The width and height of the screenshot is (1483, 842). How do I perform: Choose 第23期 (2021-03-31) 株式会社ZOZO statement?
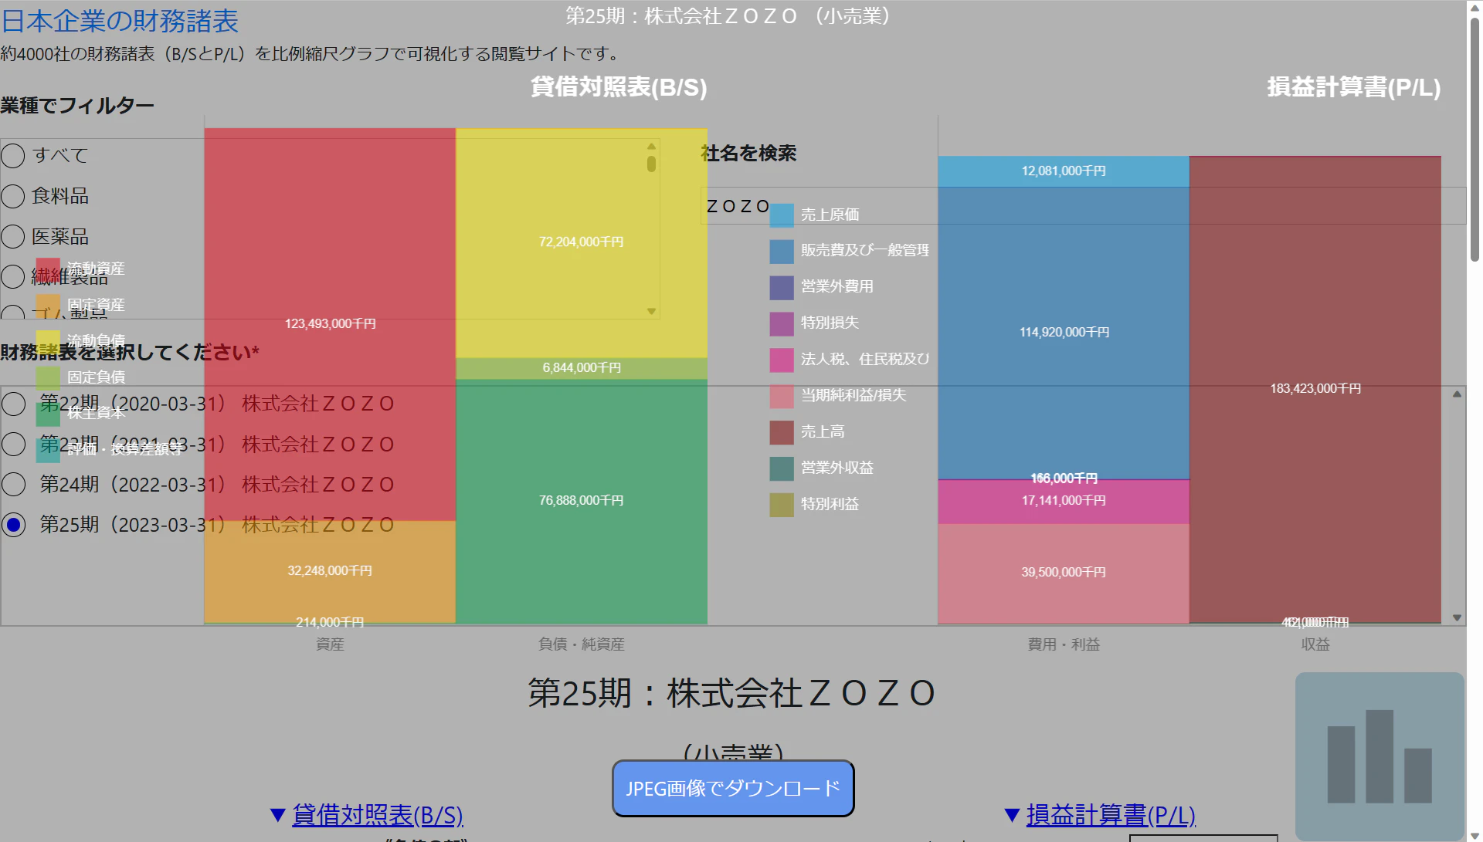pos(13,445)
